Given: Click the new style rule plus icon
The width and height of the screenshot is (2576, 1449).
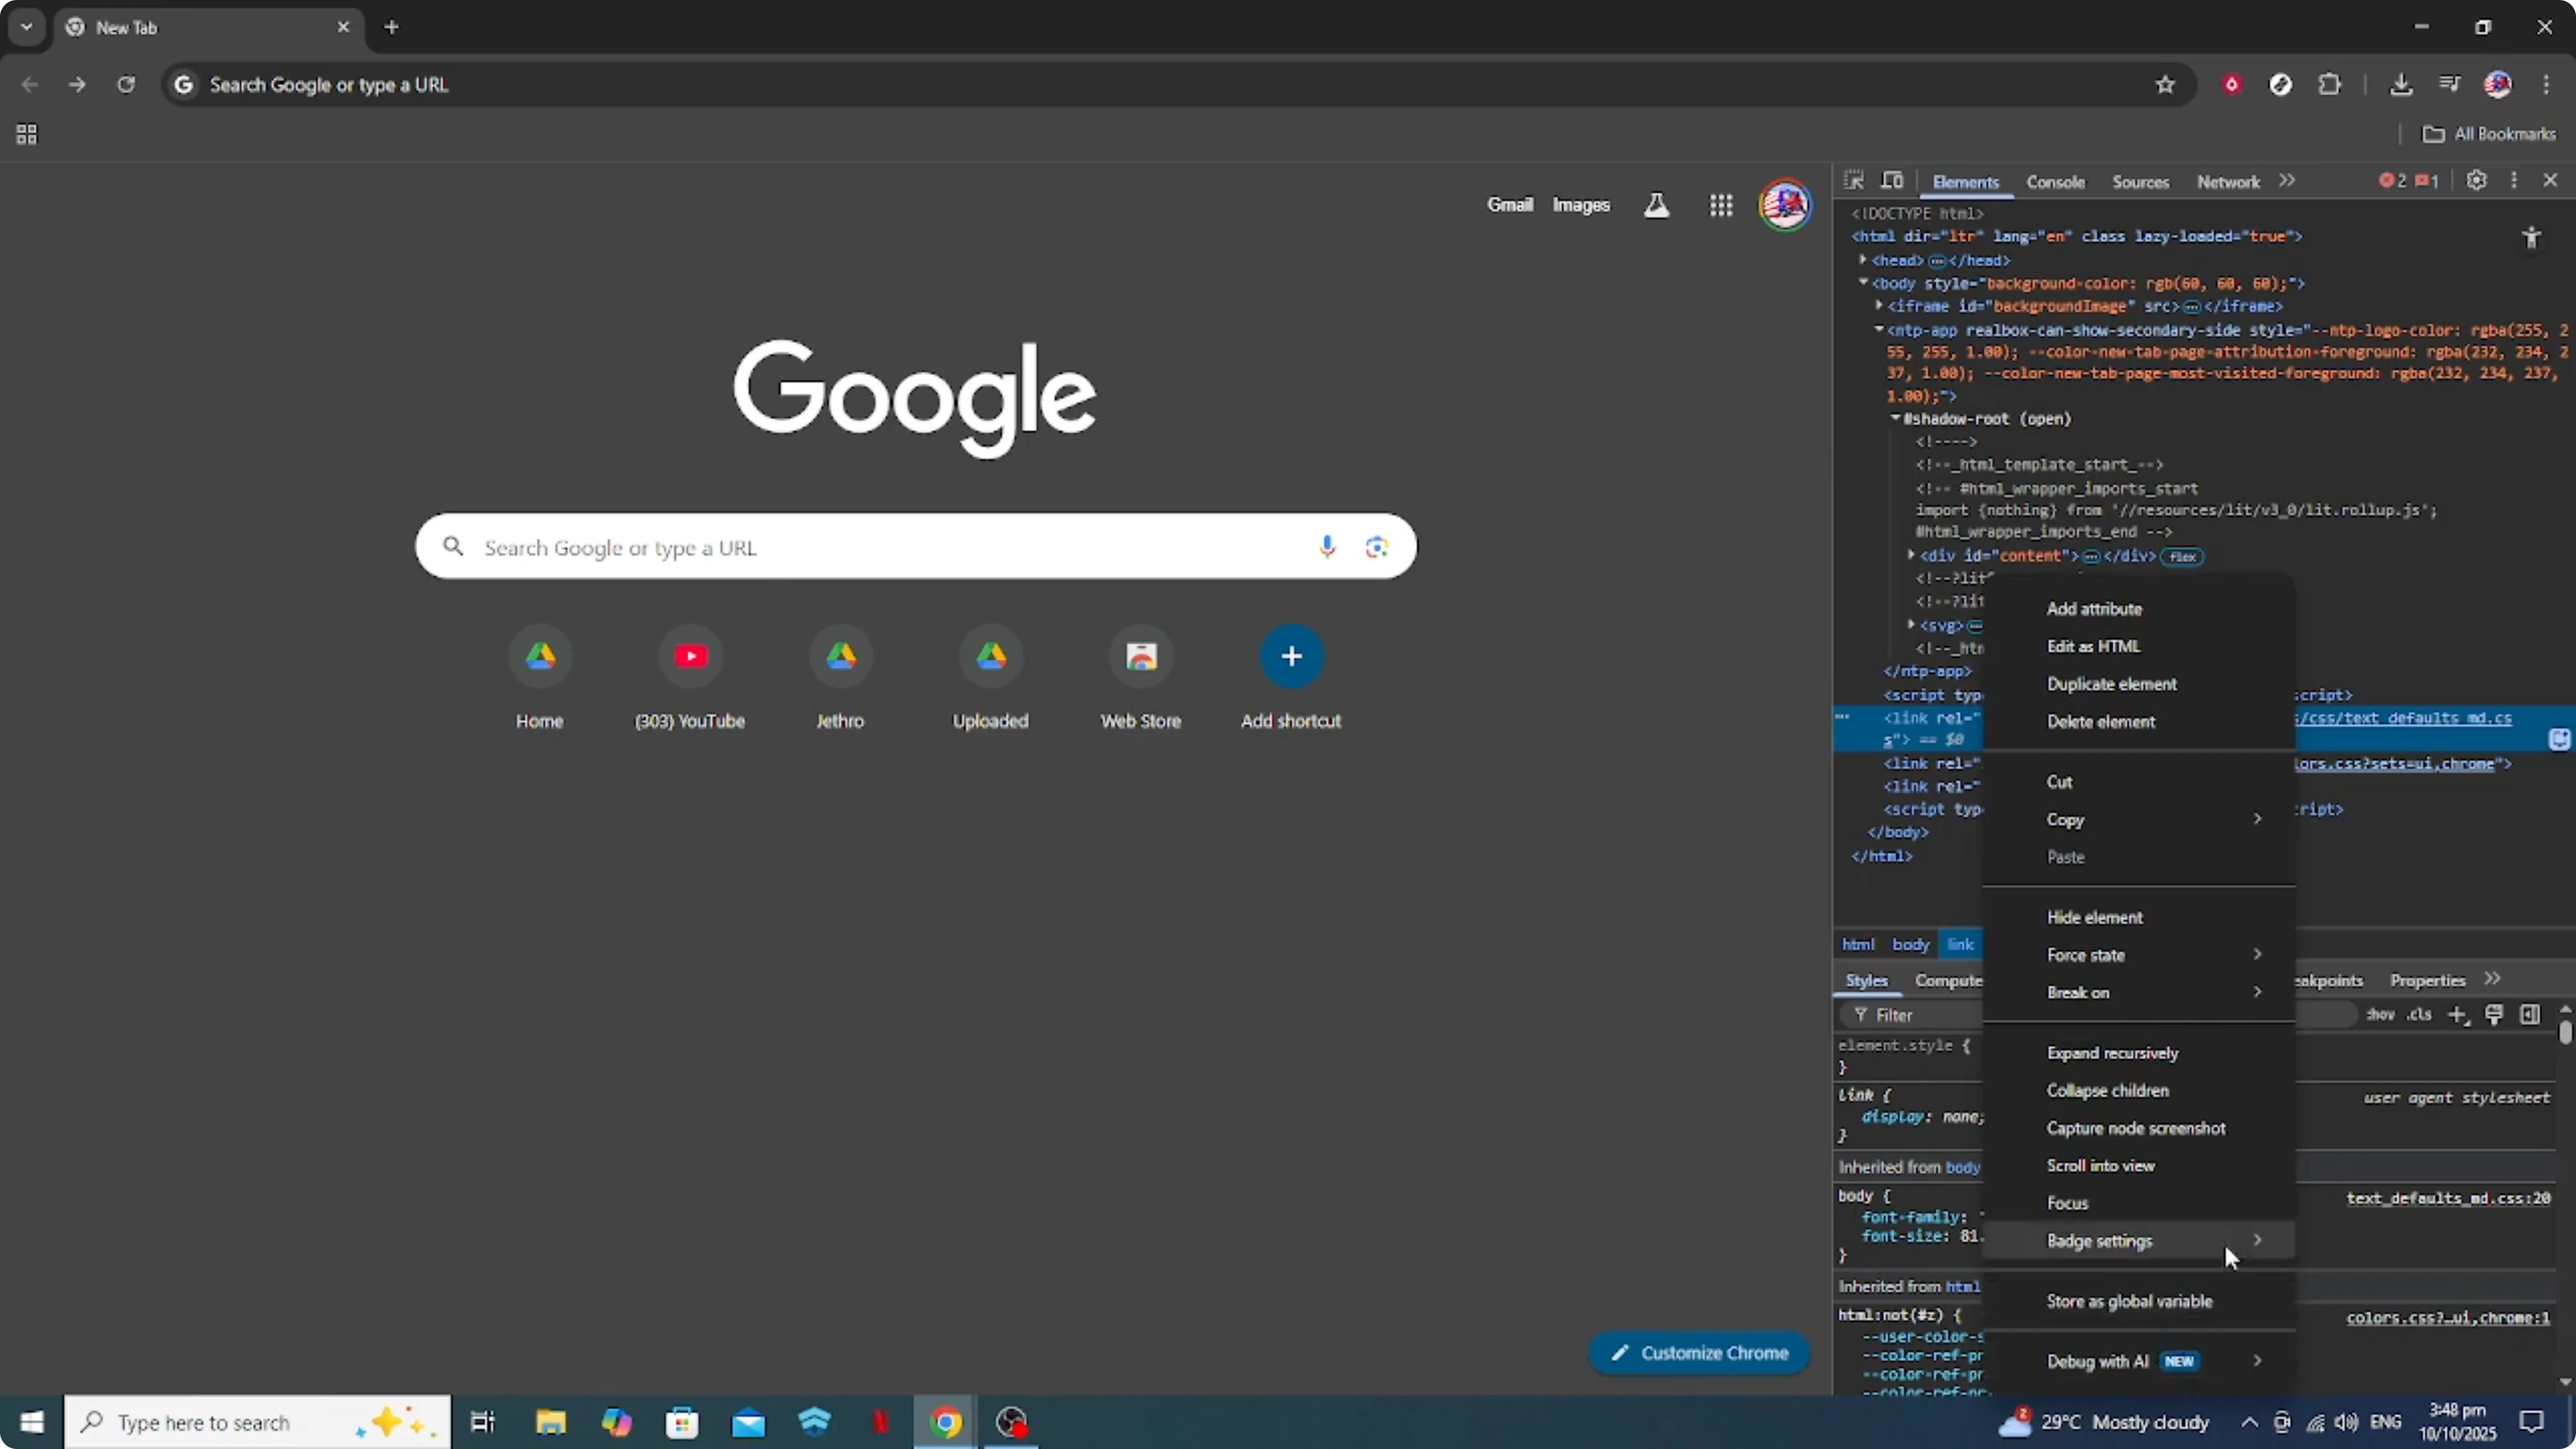Looking at the screenshot, I should coord(2458,1015).
